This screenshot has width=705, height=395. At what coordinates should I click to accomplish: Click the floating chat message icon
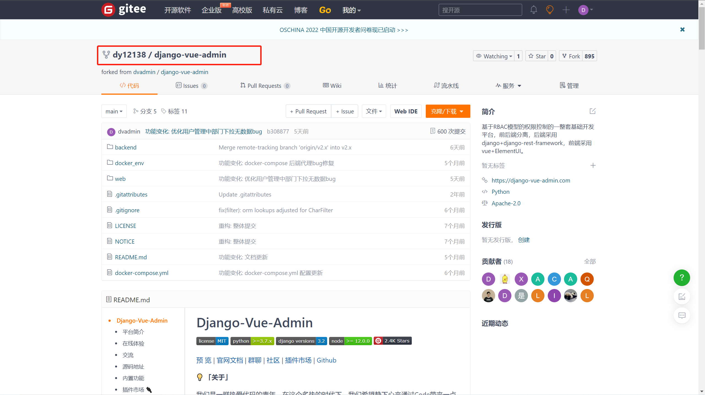pyautogui.click(x=682, y=315)
